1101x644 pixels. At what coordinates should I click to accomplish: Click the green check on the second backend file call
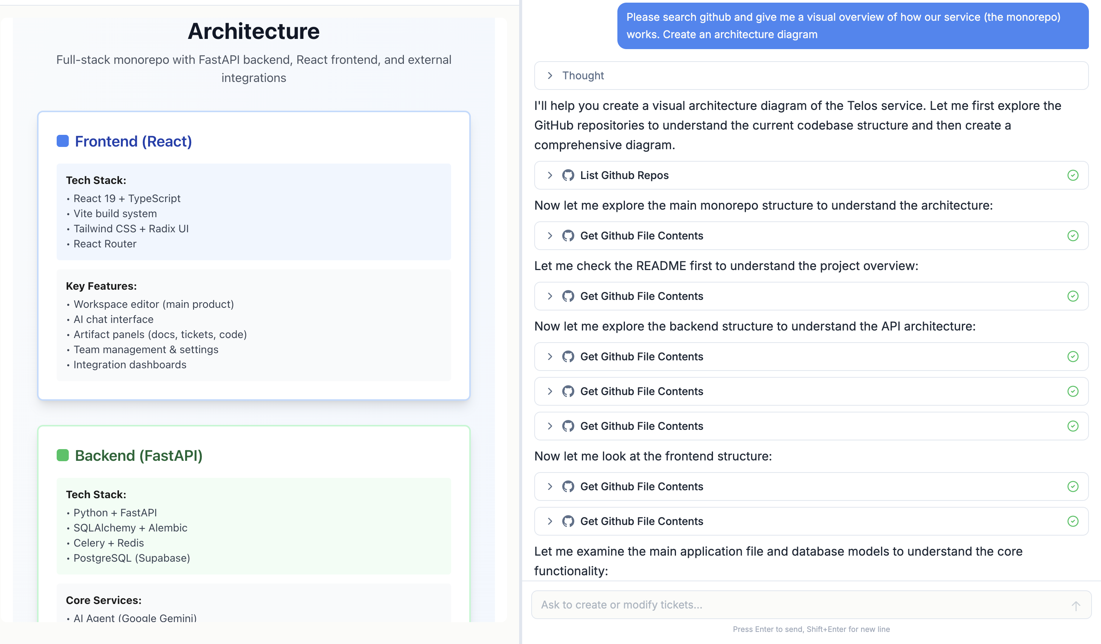[x=1073, y=391]
